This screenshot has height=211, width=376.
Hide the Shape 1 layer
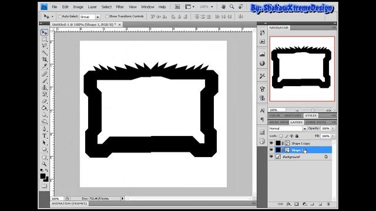pos(271,150)
